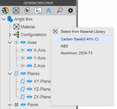Image resolution: width=117 pixels, height=109 pixels.
Task: Click the ZX-Plane icon
Action: (23, 97)
